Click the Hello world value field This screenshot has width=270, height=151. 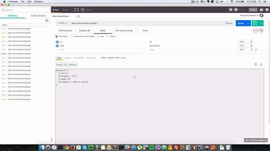[193, 46]
